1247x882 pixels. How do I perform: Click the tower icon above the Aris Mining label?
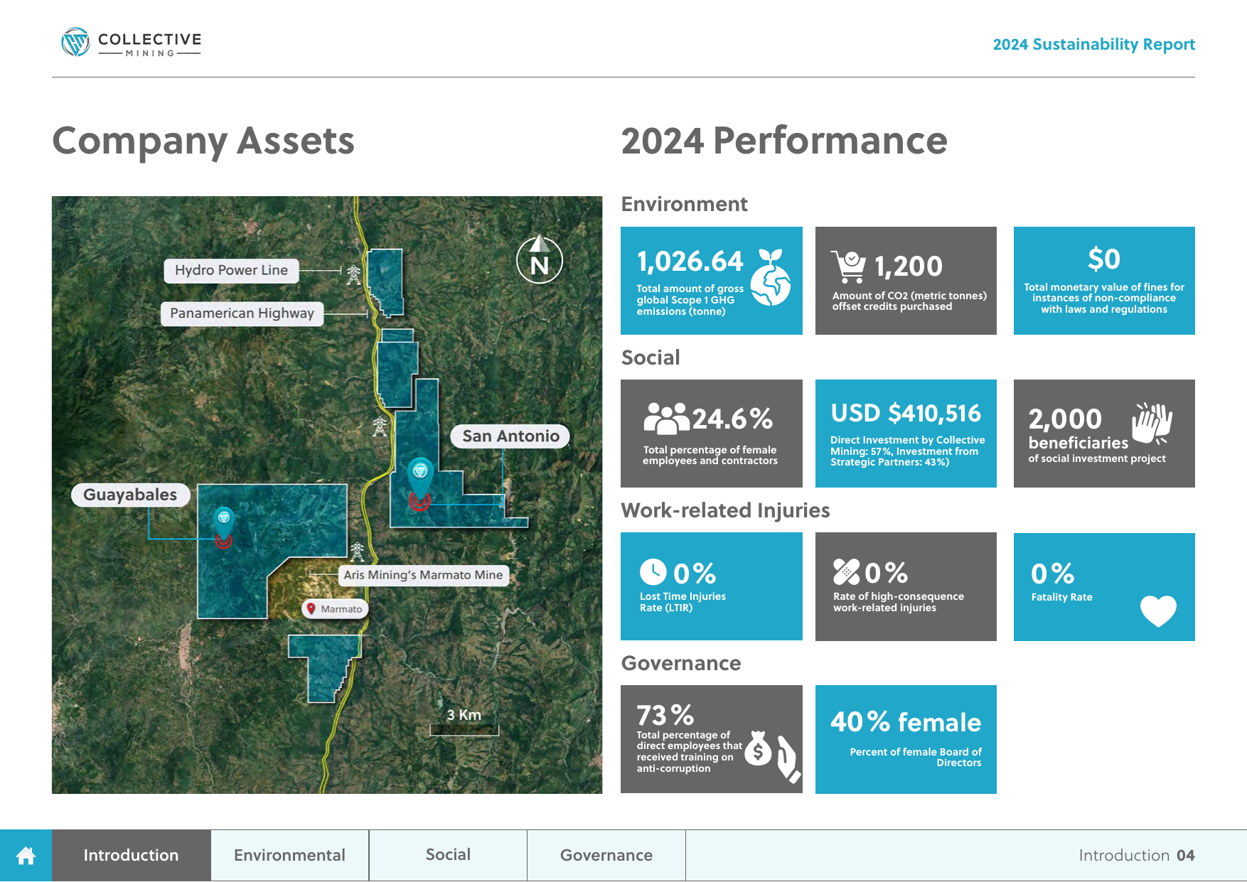tap(357, 552)
